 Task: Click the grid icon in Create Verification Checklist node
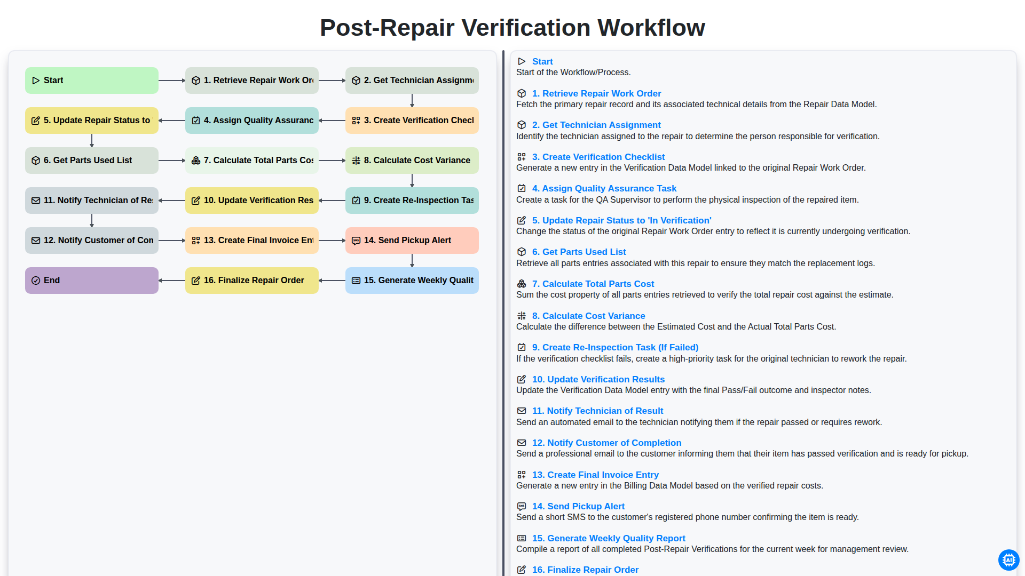(356, 121)
